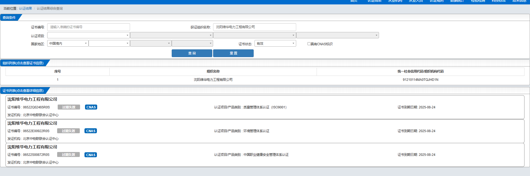Screen dimensions: 530x176
Task: Click the 认证结果综合查询 breadcrumb
Action: tap(50, 9)
